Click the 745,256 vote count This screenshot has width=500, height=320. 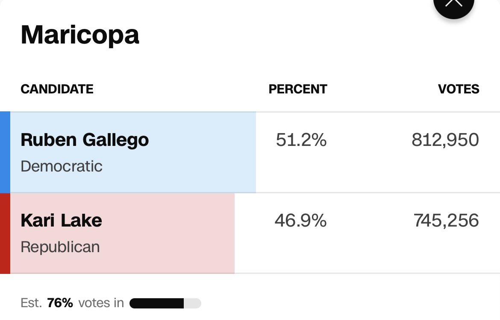[446, 221]
